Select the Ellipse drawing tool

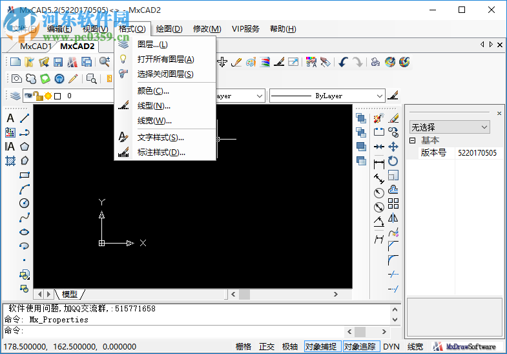click(x=25, y=232)
